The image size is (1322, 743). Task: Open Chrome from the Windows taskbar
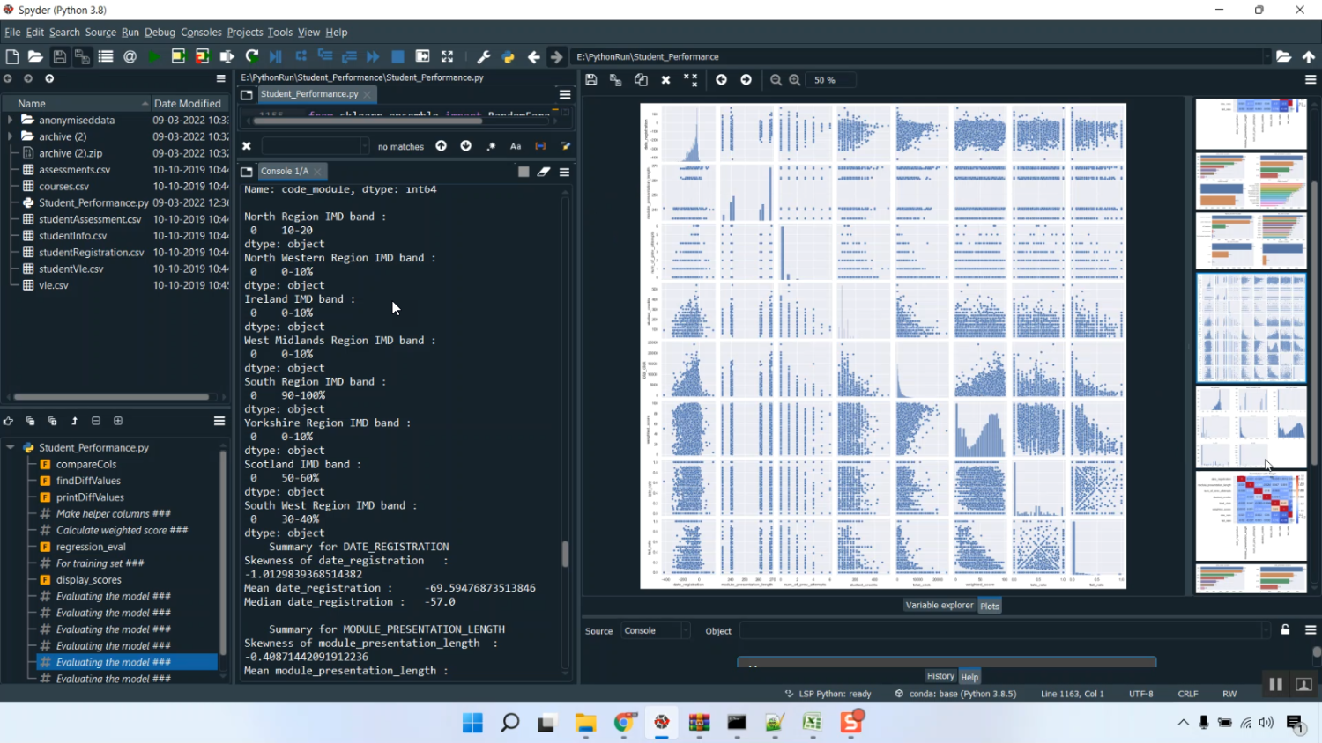point(624,723)
